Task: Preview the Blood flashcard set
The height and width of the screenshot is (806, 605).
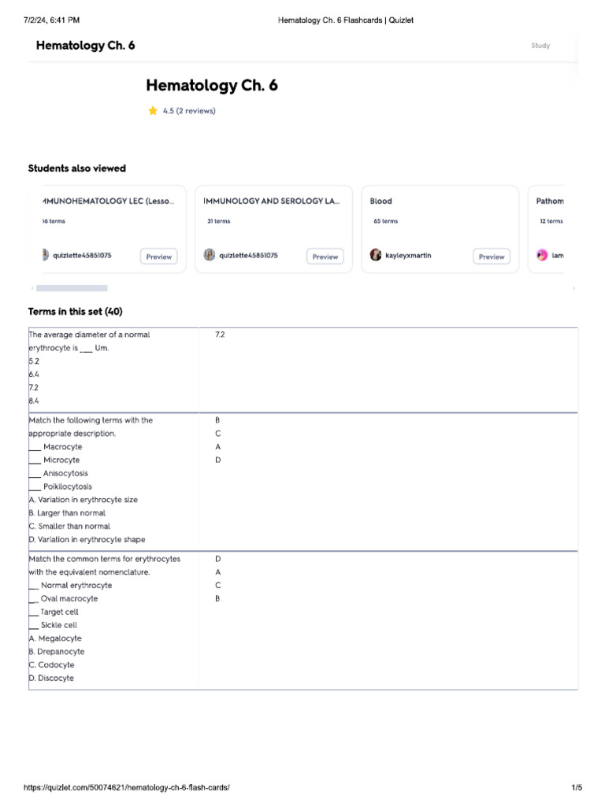Action: click(492, 257)
